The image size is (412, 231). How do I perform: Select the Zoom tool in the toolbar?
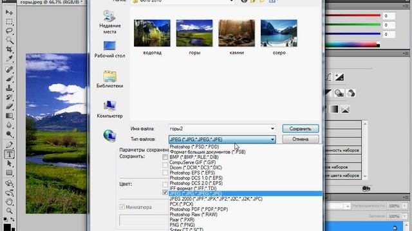[x=9, y=211]
